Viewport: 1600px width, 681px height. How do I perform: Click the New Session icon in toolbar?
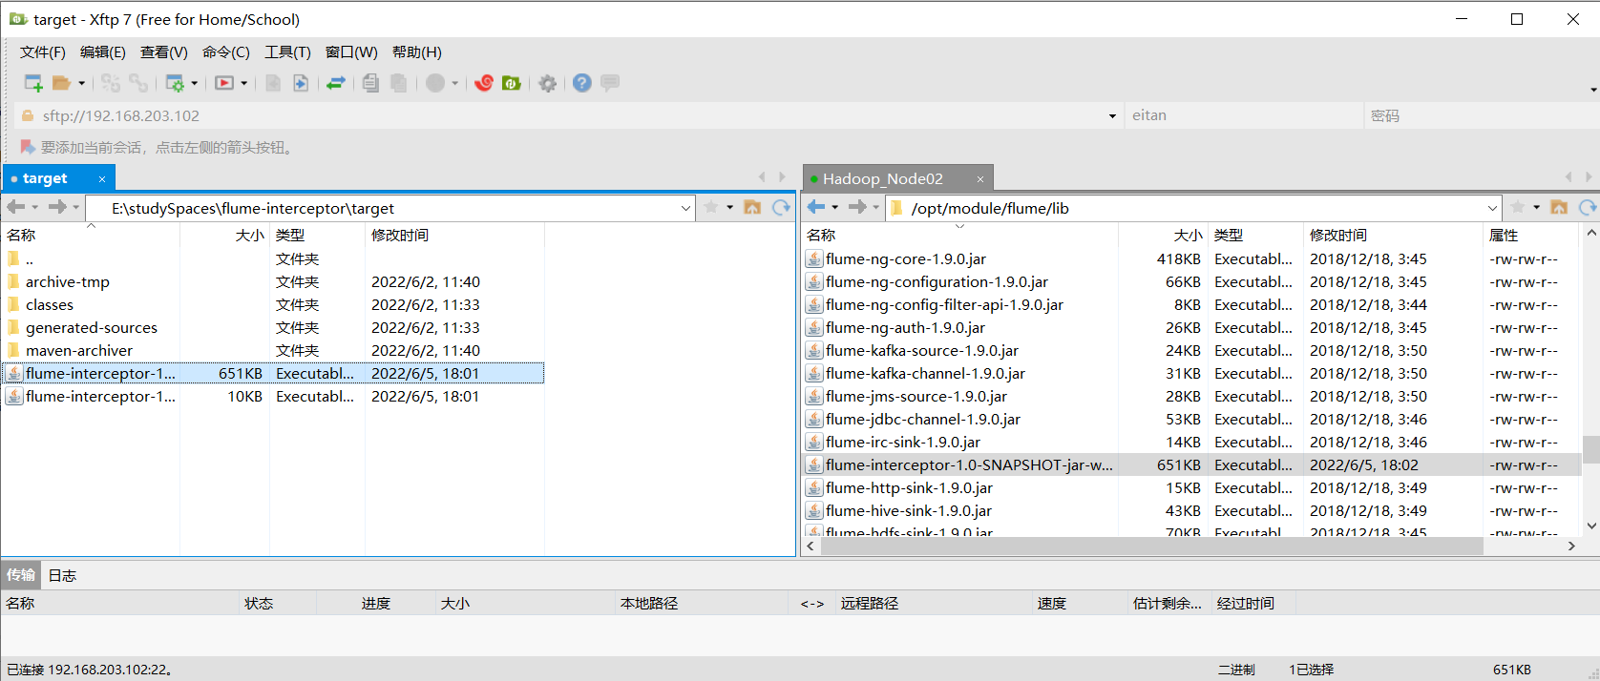33,83
